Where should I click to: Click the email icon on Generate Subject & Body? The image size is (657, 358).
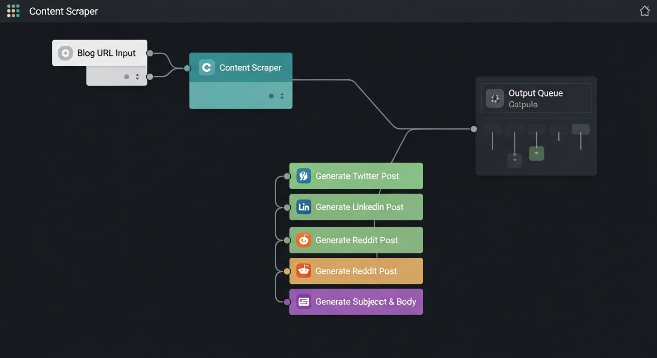coord(304,302)
